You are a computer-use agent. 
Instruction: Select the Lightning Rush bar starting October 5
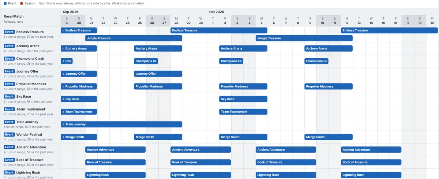(x=286, y=175)
